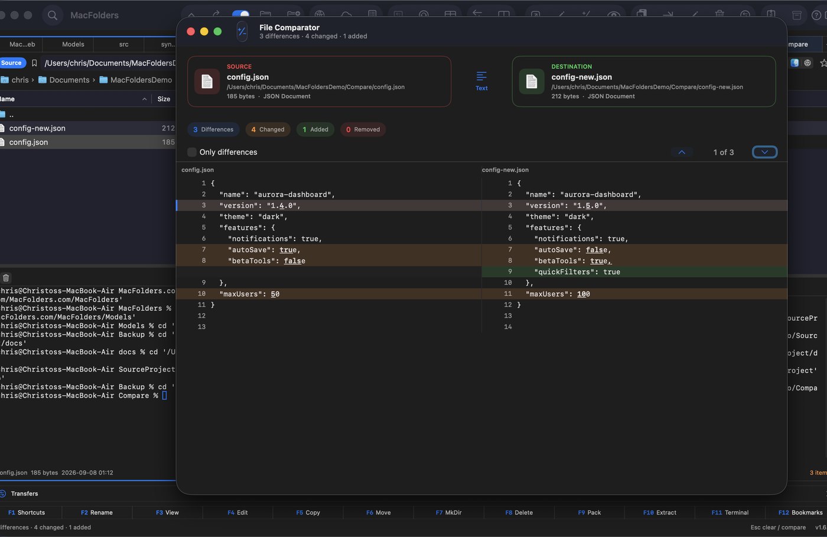Click the Transfers label

(x=24, y=493)
